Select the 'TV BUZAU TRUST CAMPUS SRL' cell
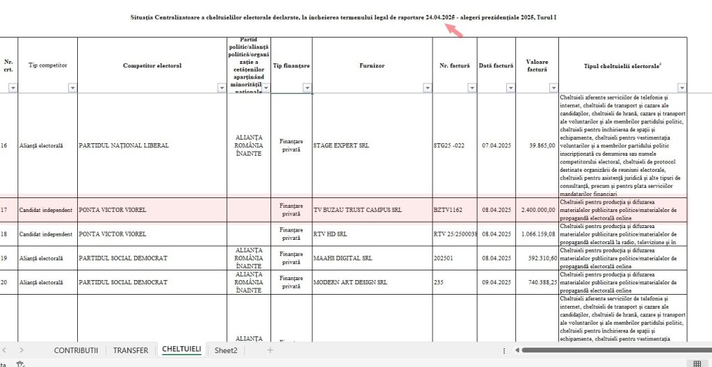 point(373,210)
